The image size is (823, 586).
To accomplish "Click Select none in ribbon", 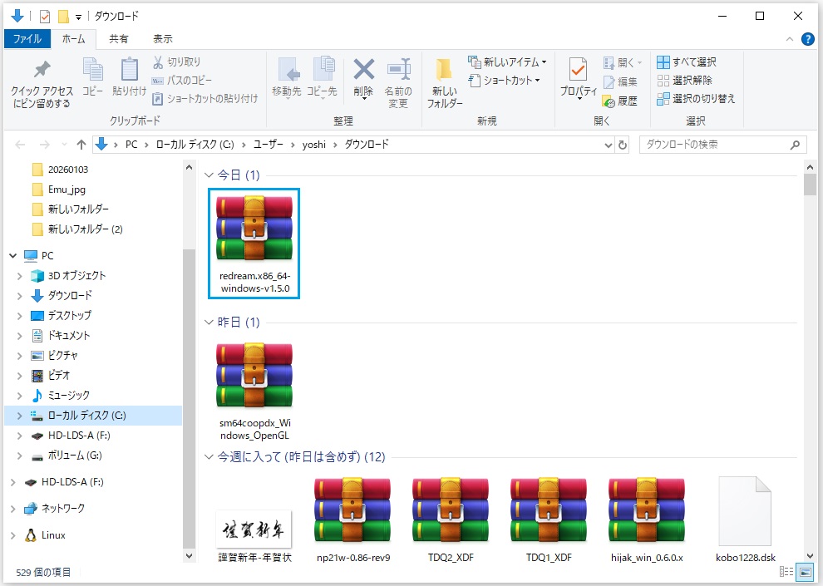I will pos(684,81).
